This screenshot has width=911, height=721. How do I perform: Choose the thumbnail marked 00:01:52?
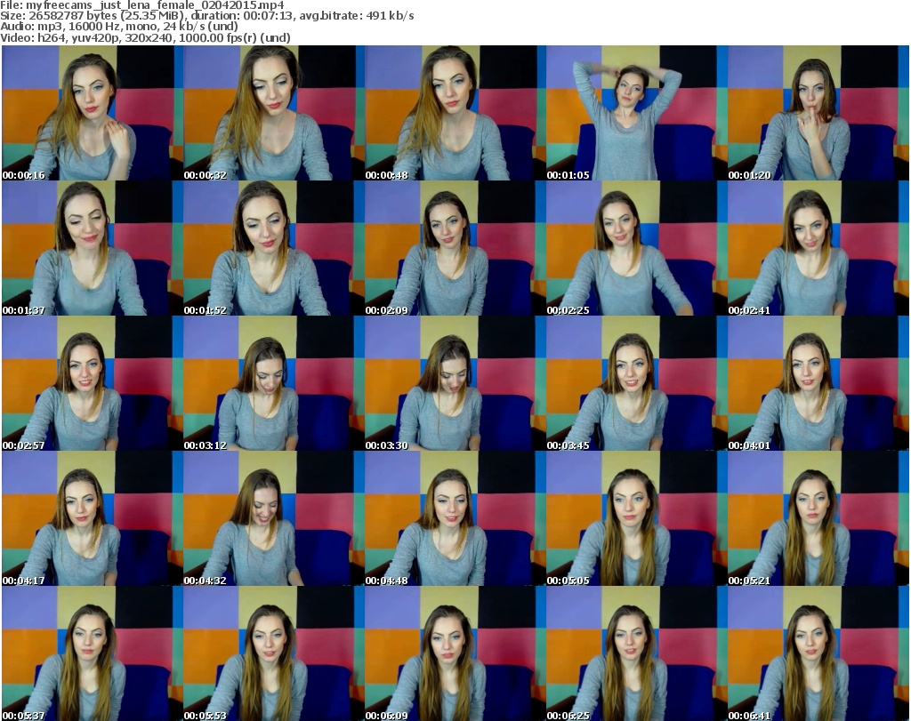pyautogui.click(x=273, y=248)
